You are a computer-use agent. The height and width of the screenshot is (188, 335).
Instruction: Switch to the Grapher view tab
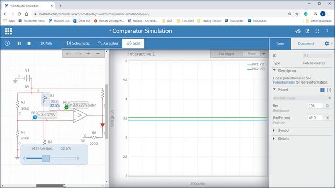point(108,43)
